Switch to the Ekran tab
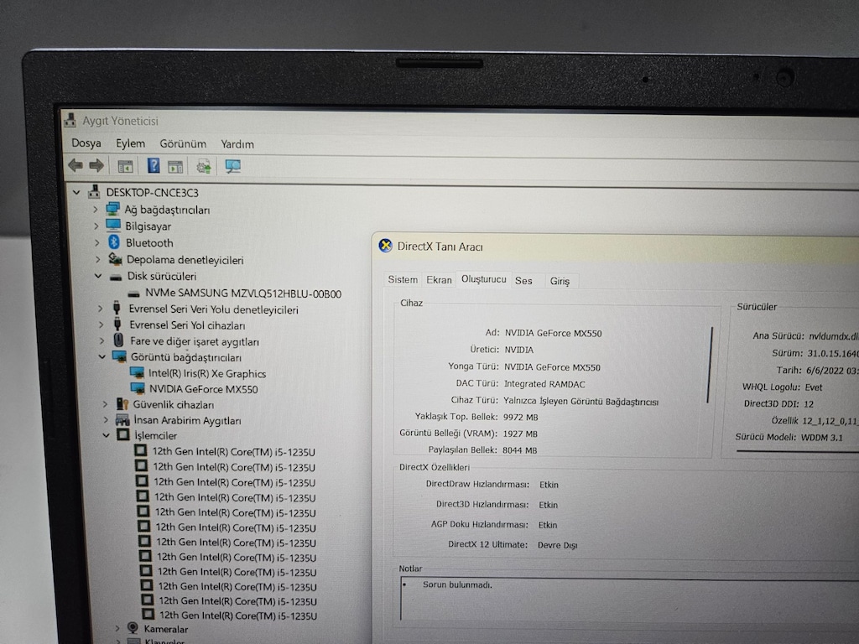Viewport: 859px width, 644px height. coord(440,280)
